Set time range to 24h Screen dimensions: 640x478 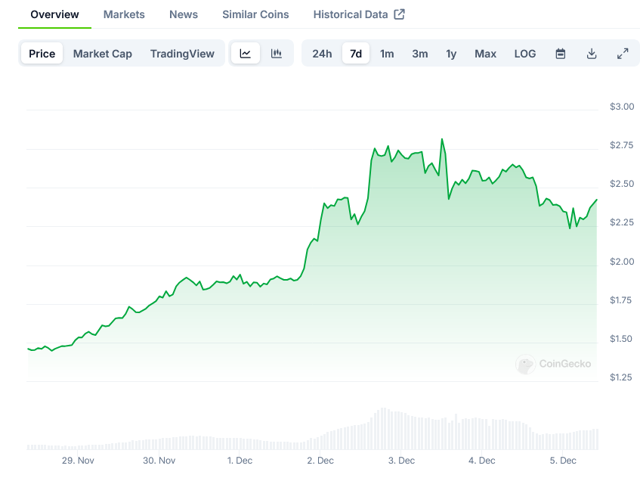(322, 54)
